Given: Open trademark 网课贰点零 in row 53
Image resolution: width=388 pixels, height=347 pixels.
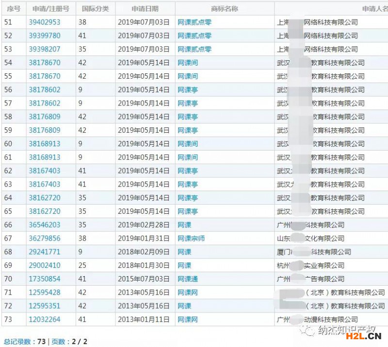Looking at the screenshot, I should pos(194,49).
